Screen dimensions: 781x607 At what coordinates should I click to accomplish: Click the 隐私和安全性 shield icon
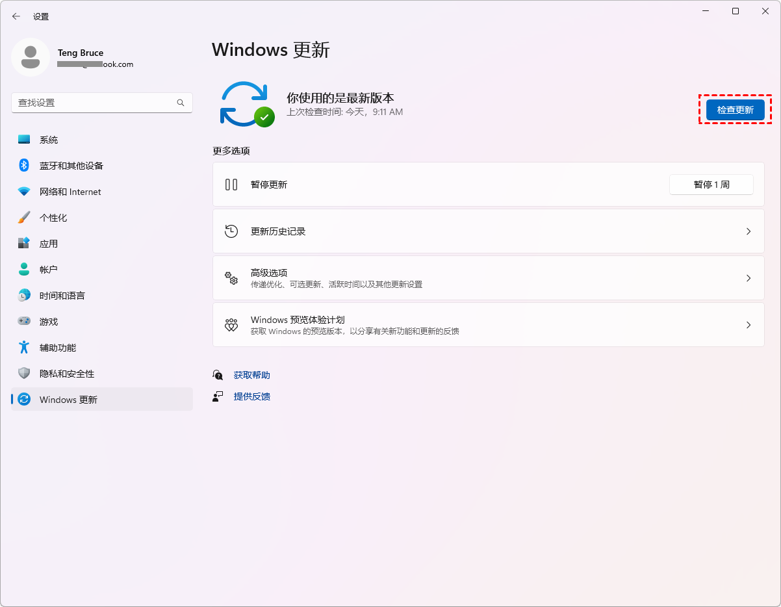pyautogui.click(x=25, y=373)
